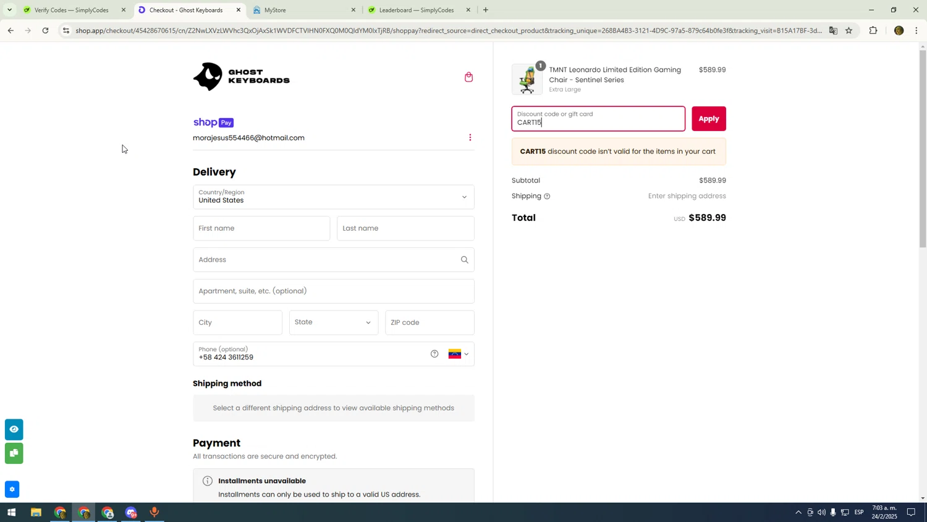Image resolution: width=927 pixels, height=522 pixels.
Task: Click the ESP language indicator
Action: click(x=859, y=513)
